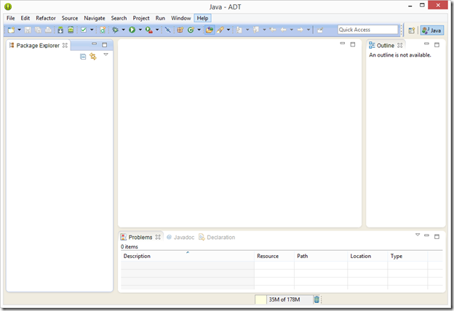Switch to the Javadoc tab
The height and width of the screenshot is (311, 454).
click(180, 237)
